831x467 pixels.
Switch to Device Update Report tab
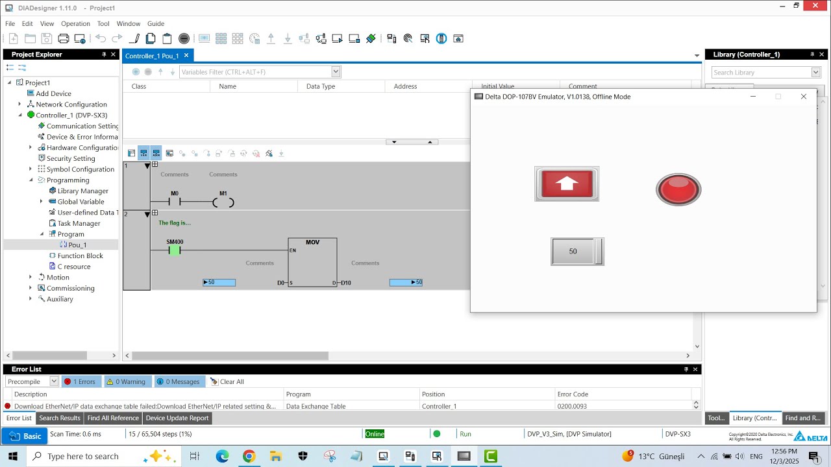[177, 418]
